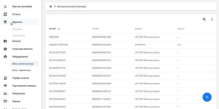Collapse the Журналы menu section
The height and width of the screenshot is (109, 219).
coord(20,22)
